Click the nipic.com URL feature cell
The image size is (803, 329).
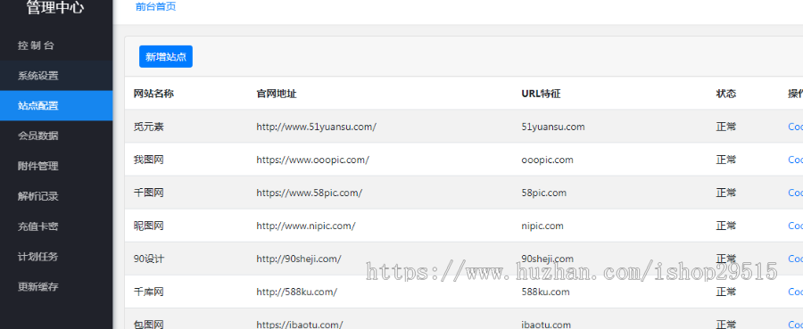point(542,226)
